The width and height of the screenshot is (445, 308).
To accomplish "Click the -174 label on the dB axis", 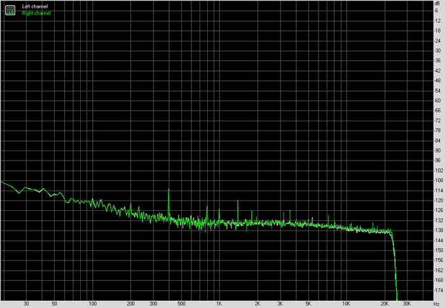I will (437, 290).
